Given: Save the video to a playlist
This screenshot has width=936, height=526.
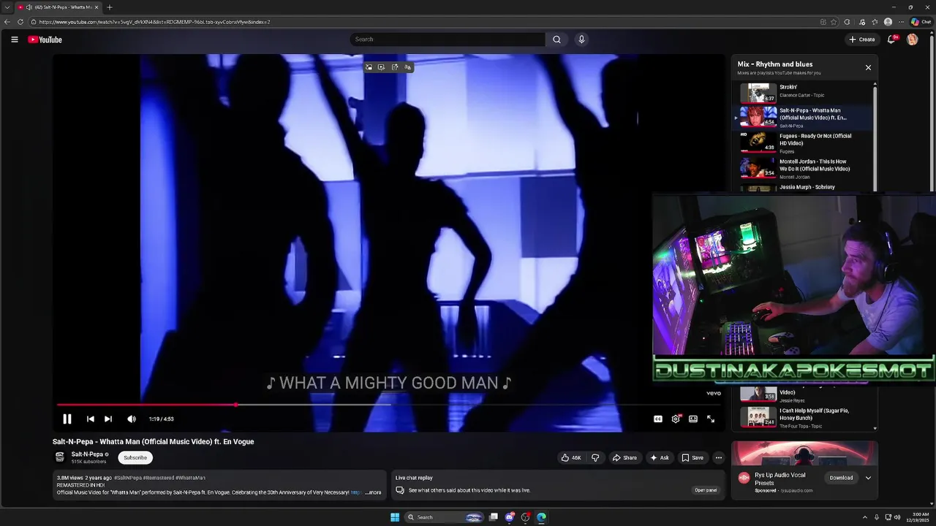Looking at the screenshot, I should point(692,457).
